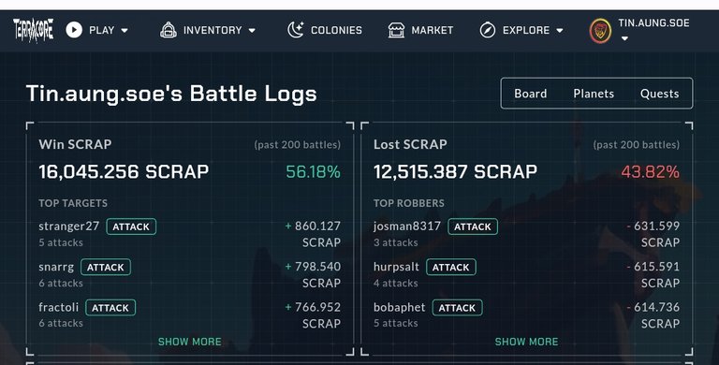Click the Colonies moon icon

pos(296,30)
